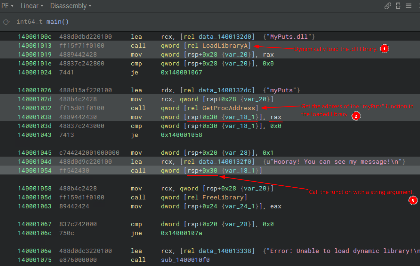This screenshot has width=420, height=266.
Task: Follow the jne target 0x14000107a
Action: pos(181,233)
